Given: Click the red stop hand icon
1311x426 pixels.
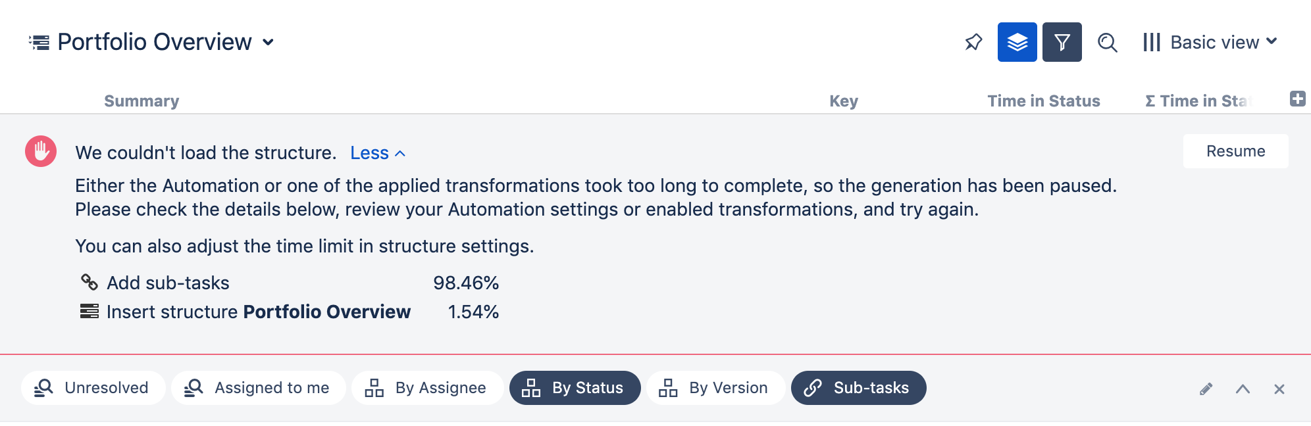Looking at the screenshot, I should tap(41, 151).
